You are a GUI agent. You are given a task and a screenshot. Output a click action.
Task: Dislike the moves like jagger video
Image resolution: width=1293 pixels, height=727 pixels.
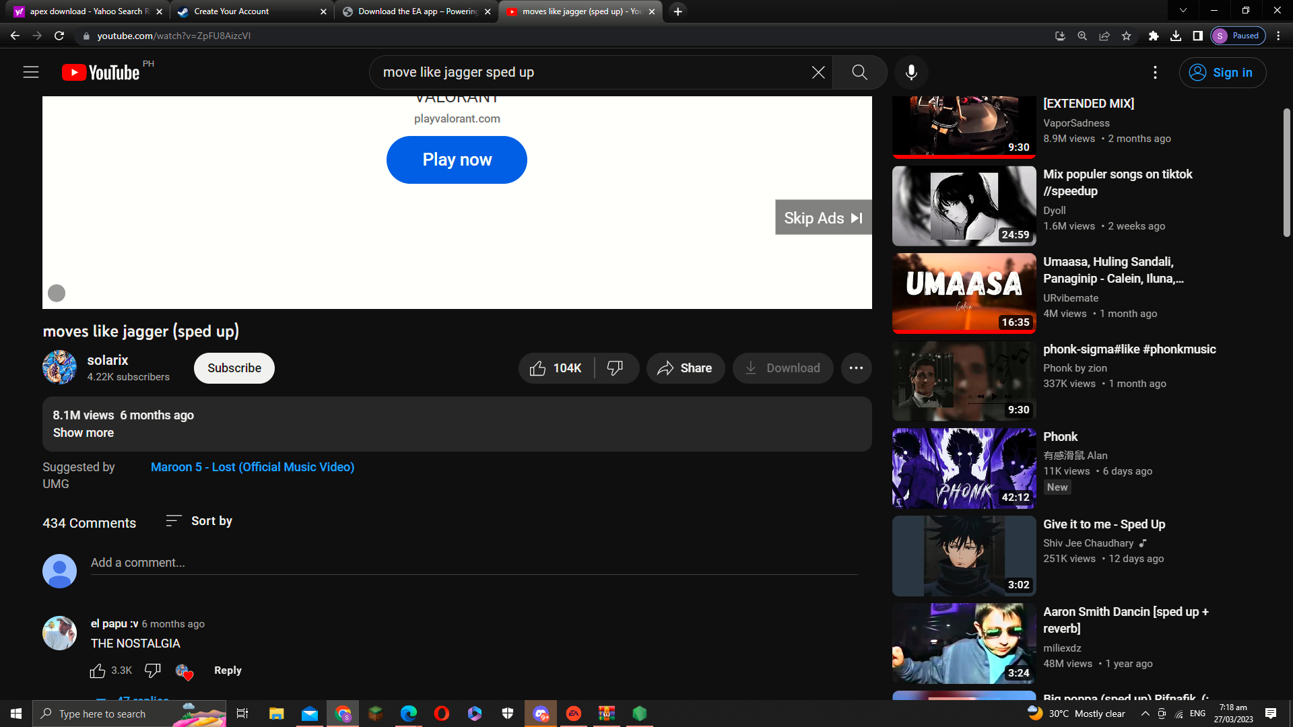pos(615,368)
